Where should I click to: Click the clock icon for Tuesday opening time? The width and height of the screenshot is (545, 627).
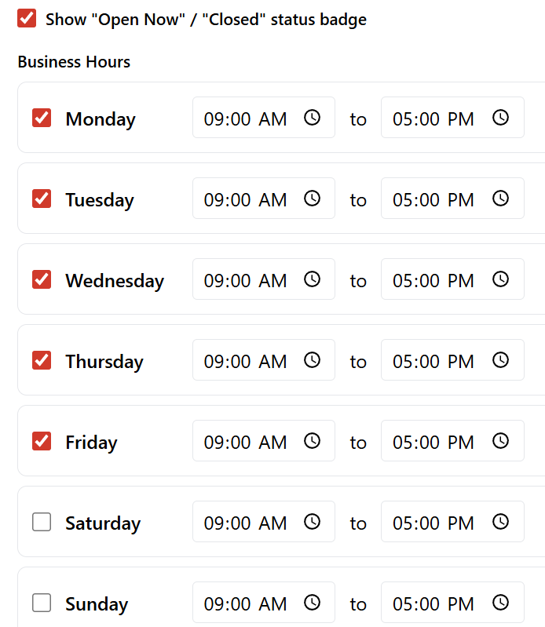pos(313,199)
